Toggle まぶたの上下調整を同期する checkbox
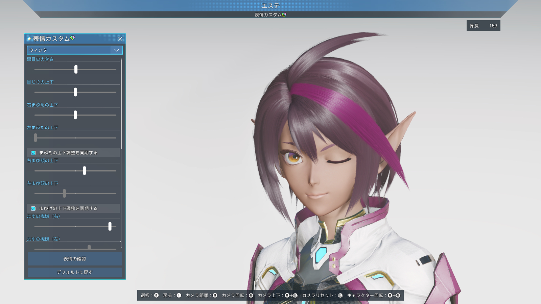This screenshot has height=304, width=541. coord(33,153)
